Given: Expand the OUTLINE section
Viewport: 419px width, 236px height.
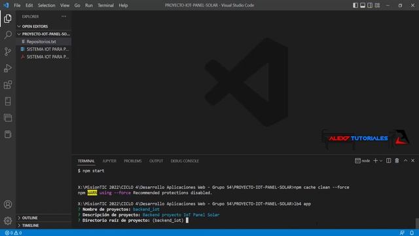Looking at the screenshot, I should [44, 218].
